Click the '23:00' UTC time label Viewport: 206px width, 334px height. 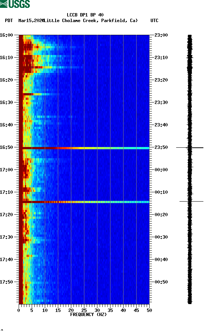(x=161, y=35)
